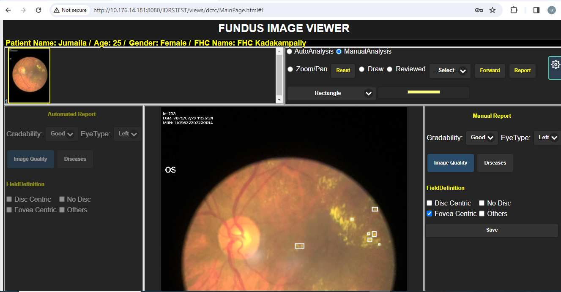
Task: Open Manual Report Gradability dropdown
Action: point(482,138)
